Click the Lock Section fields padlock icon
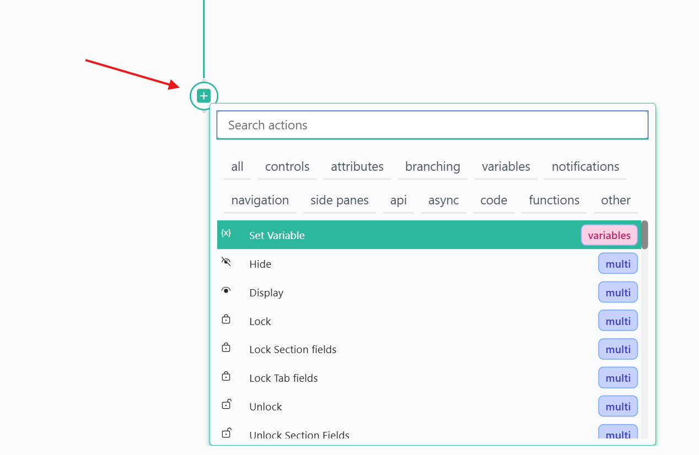The width and height of the screenshot is (699, 455). (x=226, y=348)
